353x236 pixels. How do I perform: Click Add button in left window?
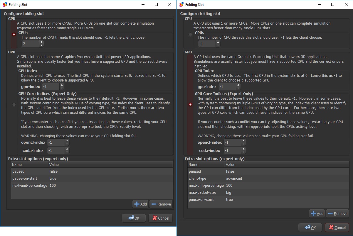point(140,204)
